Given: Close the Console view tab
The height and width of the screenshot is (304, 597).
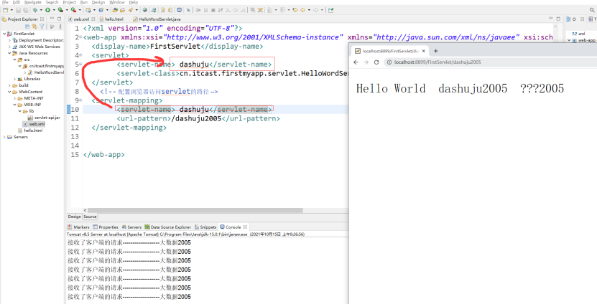Looking at the screenshot, I should pos(245,227).
